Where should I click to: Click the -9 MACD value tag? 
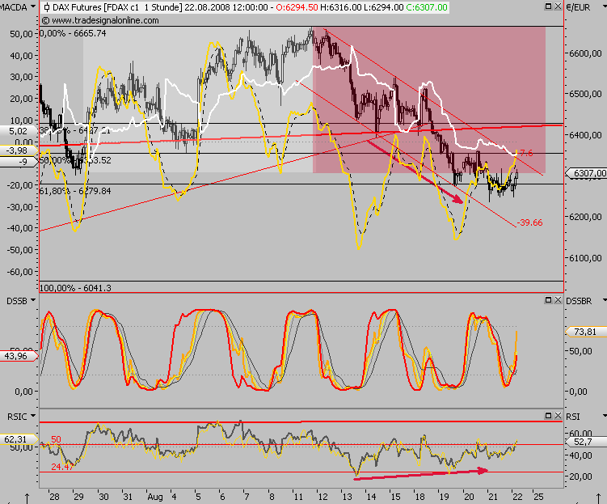(x=19, y=162)
